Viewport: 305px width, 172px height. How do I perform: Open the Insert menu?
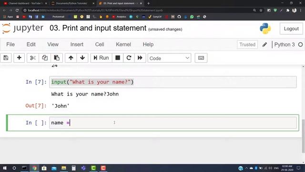77,44
